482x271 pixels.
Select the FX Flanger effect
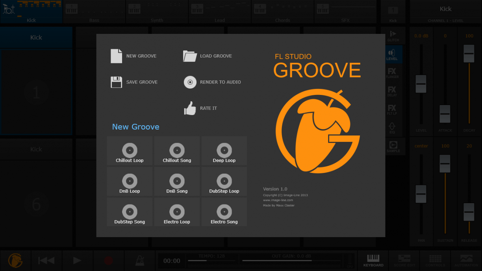393,74
